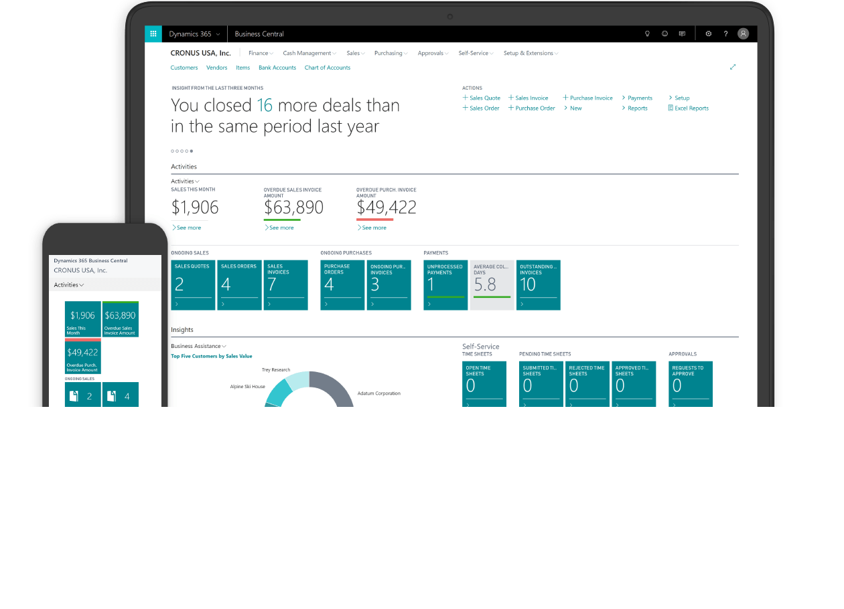Viewport: 844px width, 609px height.
Task: Open the user account avatar
Action: 743,34
